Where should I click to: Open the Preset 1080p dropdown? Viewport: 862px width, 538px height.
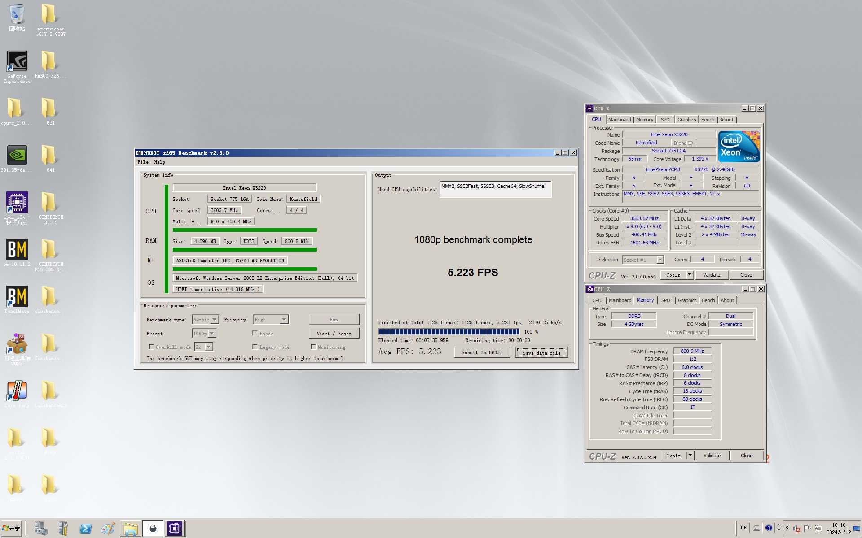pyautogui.click(x=212, y=334)
